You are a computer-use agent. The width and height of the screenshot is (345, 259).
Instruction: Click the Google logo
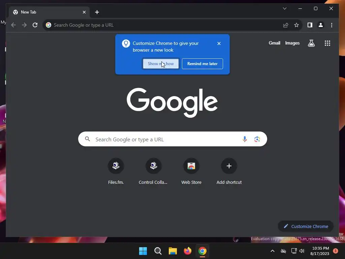(x=172, y=103)
